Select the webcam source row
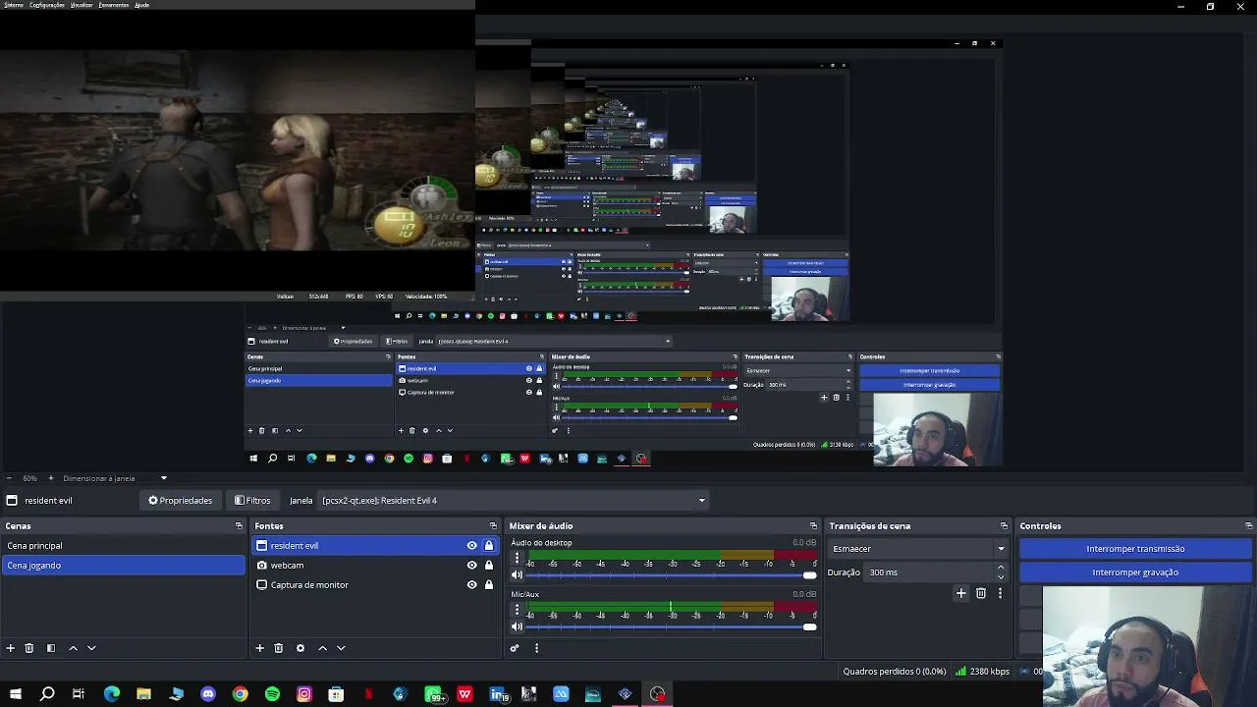 coord(376,566)
